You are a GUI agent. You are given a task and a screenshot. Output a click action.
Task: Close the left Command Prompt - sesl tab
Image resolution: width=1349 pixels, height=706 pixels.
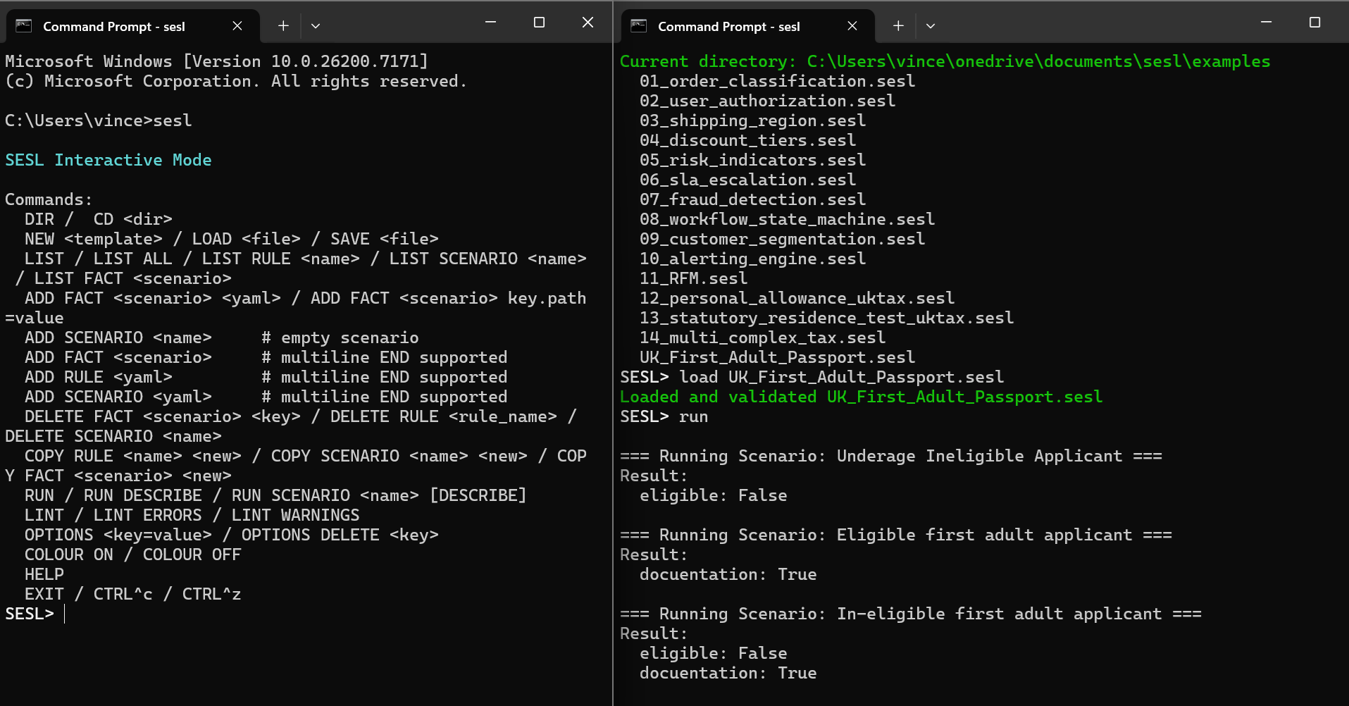237,26
